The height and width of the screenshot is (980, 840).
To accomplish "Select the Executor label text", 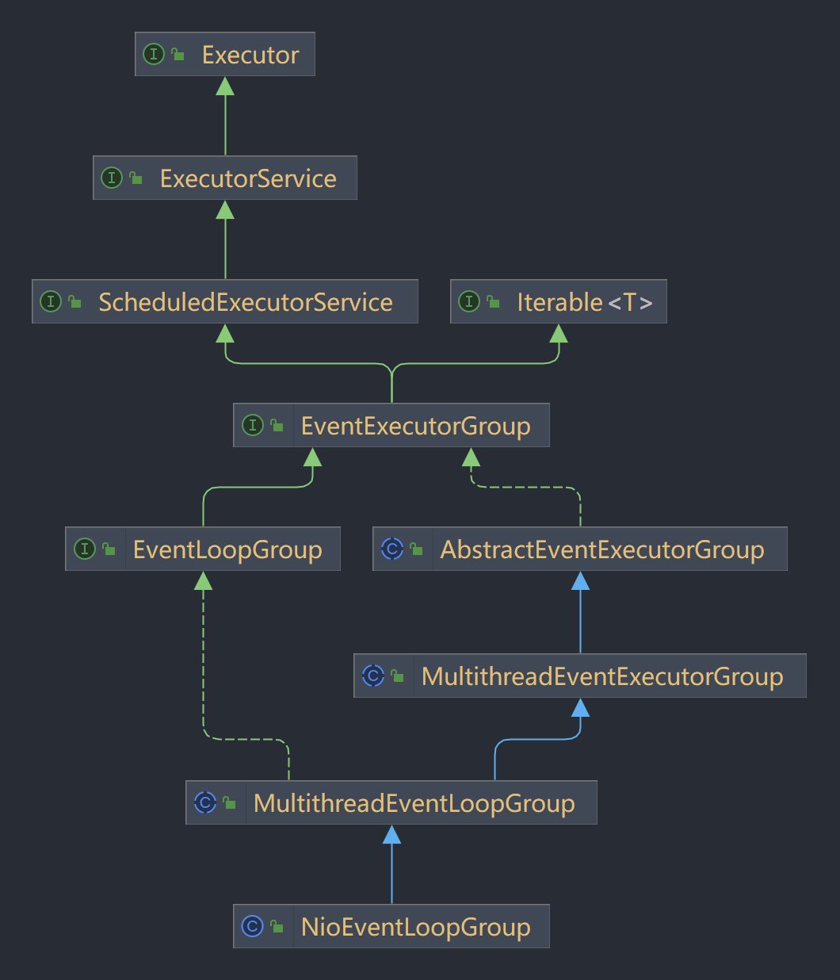I will [250, 55].
